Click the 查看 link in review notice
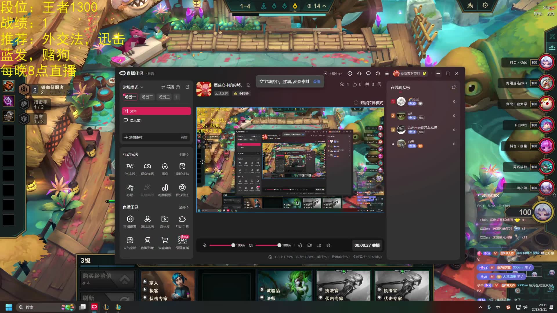Image resolution: width=557 pixels, height=313 pixels. pyautogui.click(x=317, y=82)
